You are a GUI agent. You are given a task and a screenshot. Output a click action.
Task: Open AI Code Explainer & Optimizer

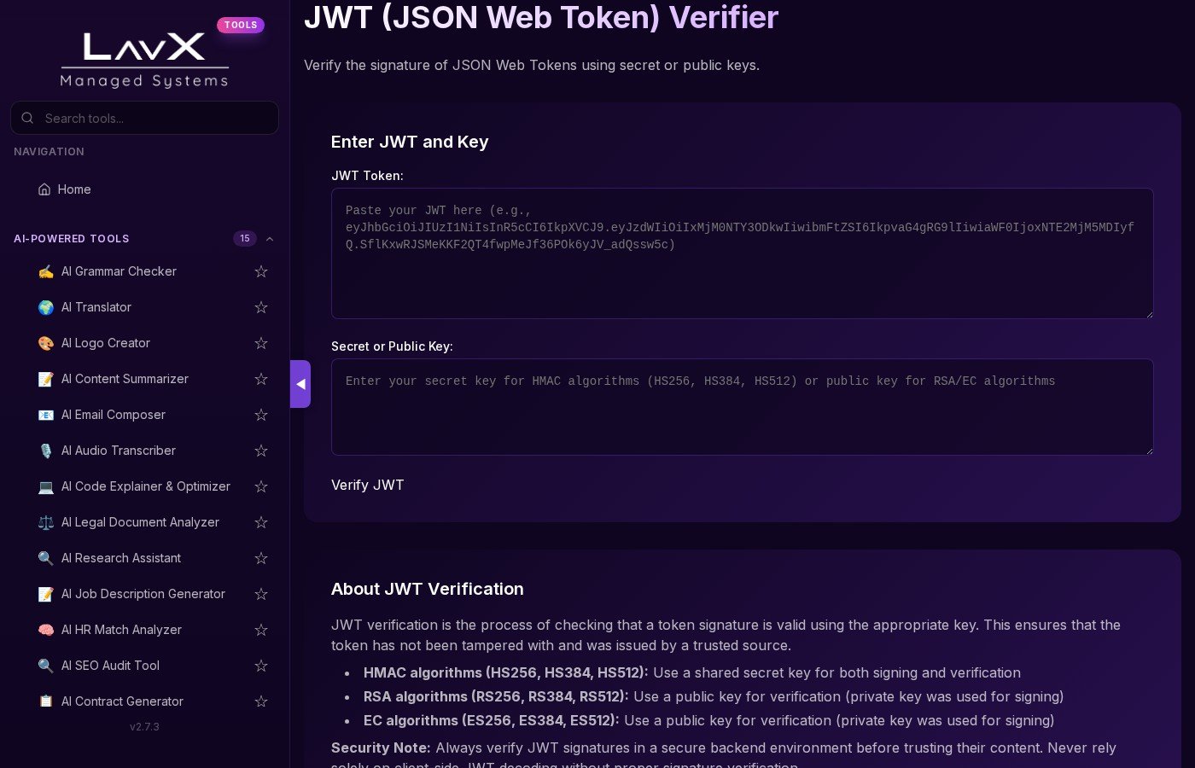[146, 486]
